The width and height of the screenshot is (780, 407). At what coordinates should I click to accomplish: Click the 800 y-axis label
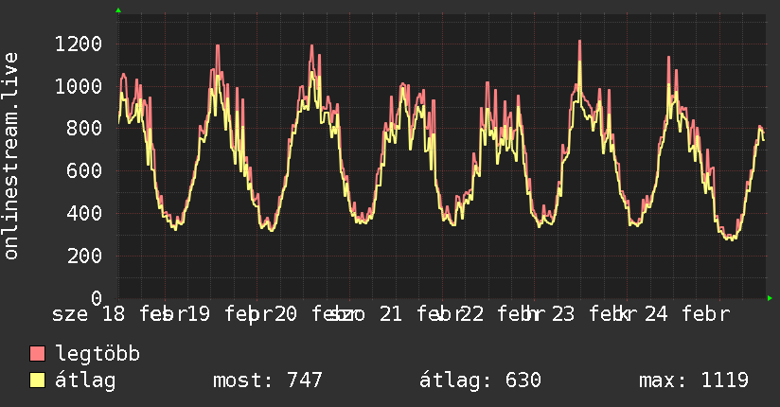pyautogui.click(x=84, y=129)
